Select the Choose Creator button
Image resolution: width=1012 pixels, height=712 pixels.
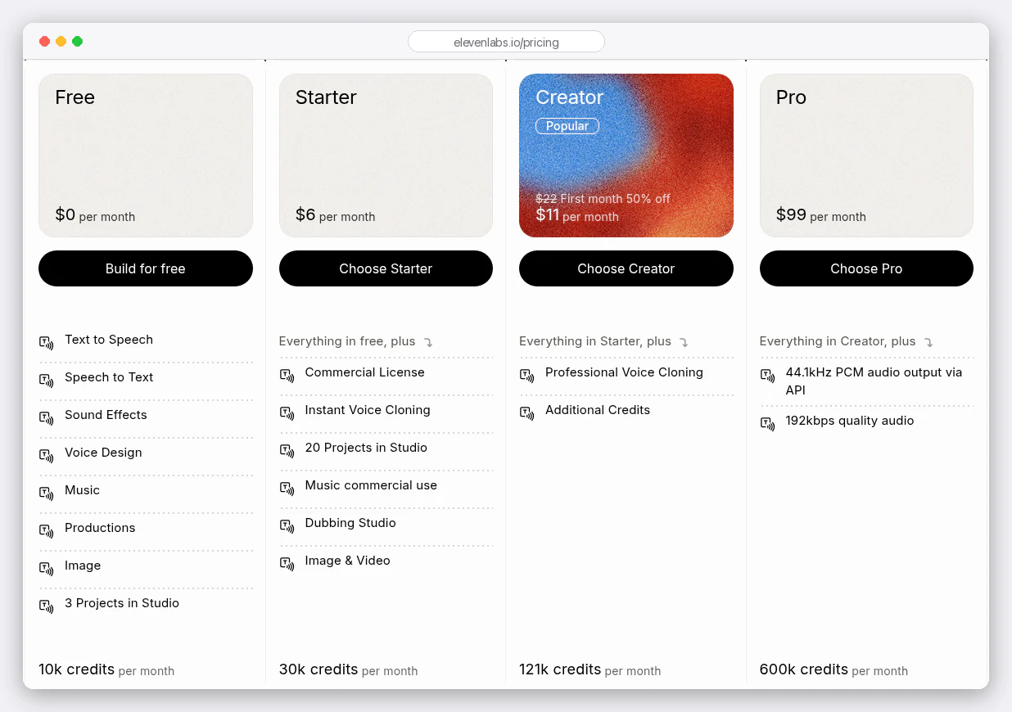click(626, 268)
